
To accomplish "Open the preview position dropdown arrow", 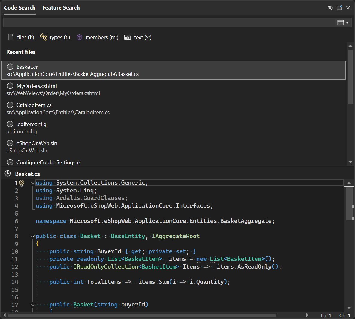I will 348,22.
